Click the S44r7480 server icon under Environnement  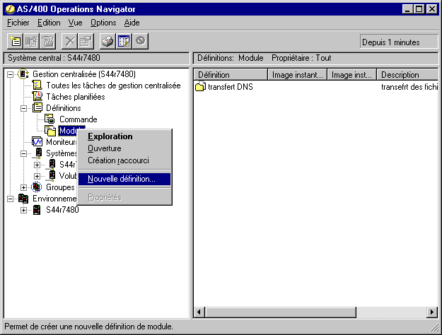37,210
